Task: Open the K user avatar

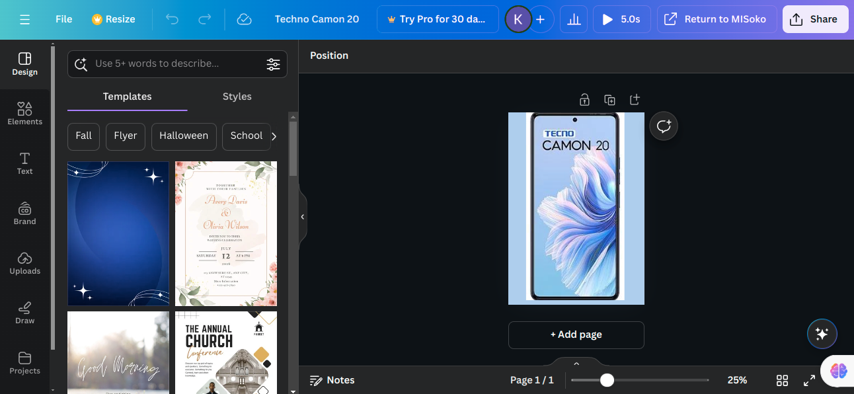Action: (x=518, y=19)
